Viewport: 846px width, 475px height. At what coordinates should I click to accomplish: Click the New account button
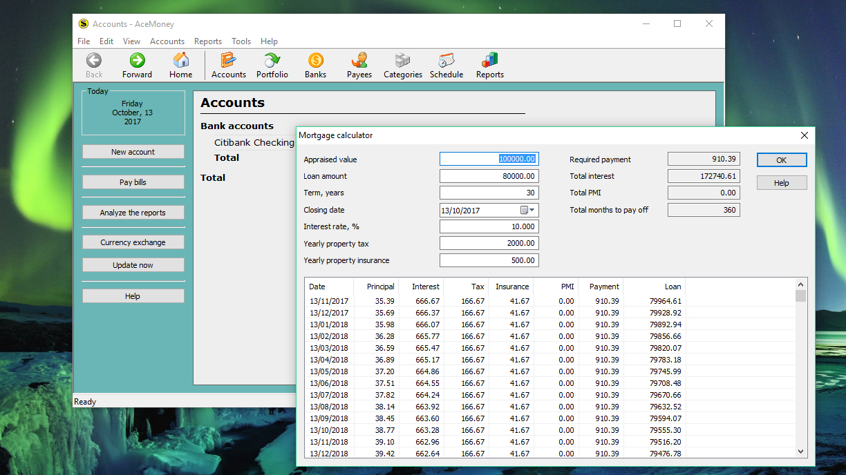[x=133, y=151]
